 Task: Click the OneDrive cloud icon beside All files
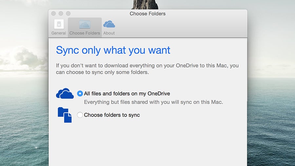(65, 93)
